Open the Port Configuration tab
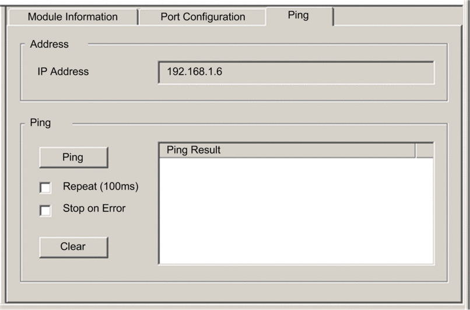Viewport: 470px width, 310px height. click(x=202, y=17)
